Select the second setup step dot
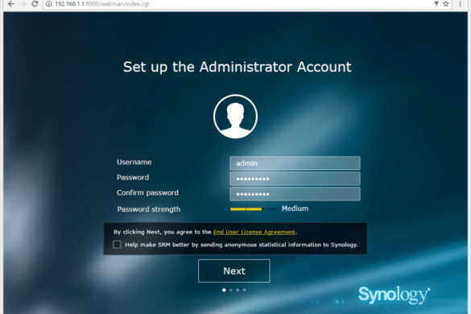Screen dimensions: 471x314 (231, 290)
